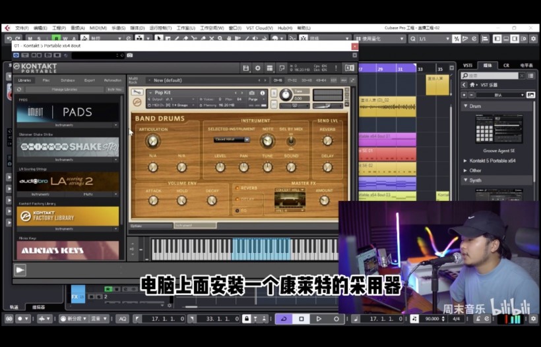Image resolution: width=541 pixels, height=347 pixels.
Task: Click punch lock icon in transport
Action: 246,319
